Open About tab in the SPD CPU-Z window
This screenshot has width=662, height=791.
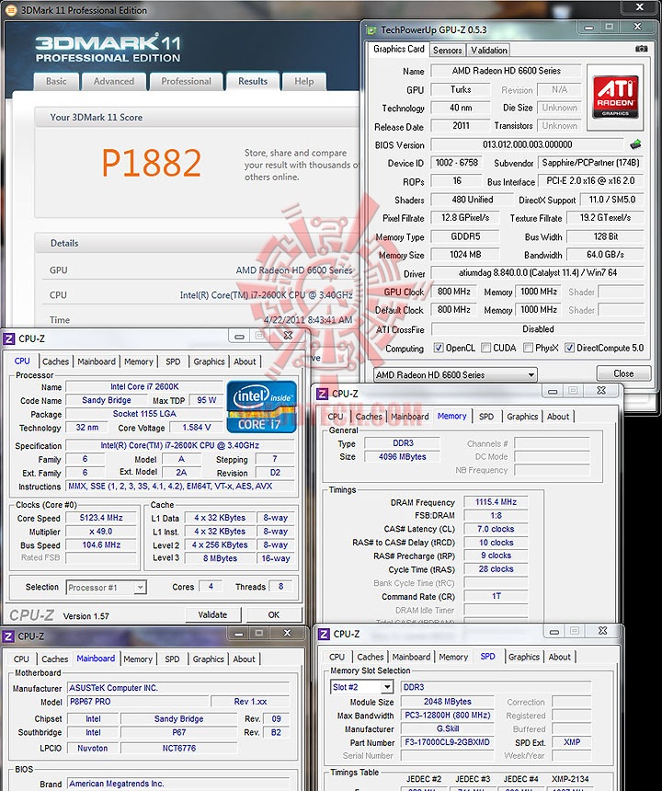click(560, 658)
